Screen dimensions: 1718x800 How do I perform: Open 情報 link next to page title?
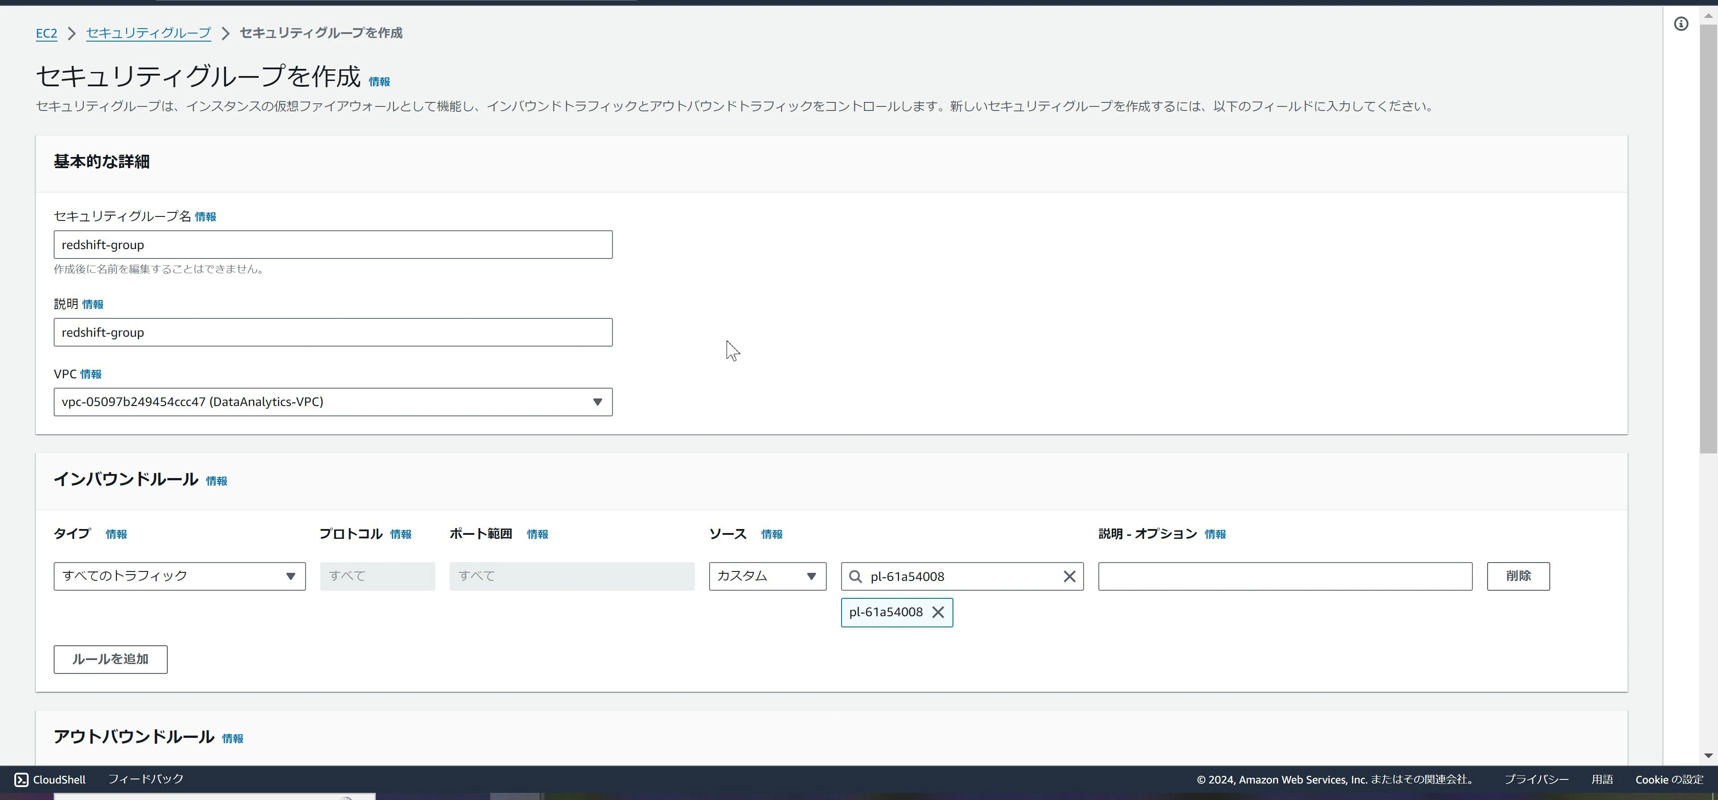point(379,81)
